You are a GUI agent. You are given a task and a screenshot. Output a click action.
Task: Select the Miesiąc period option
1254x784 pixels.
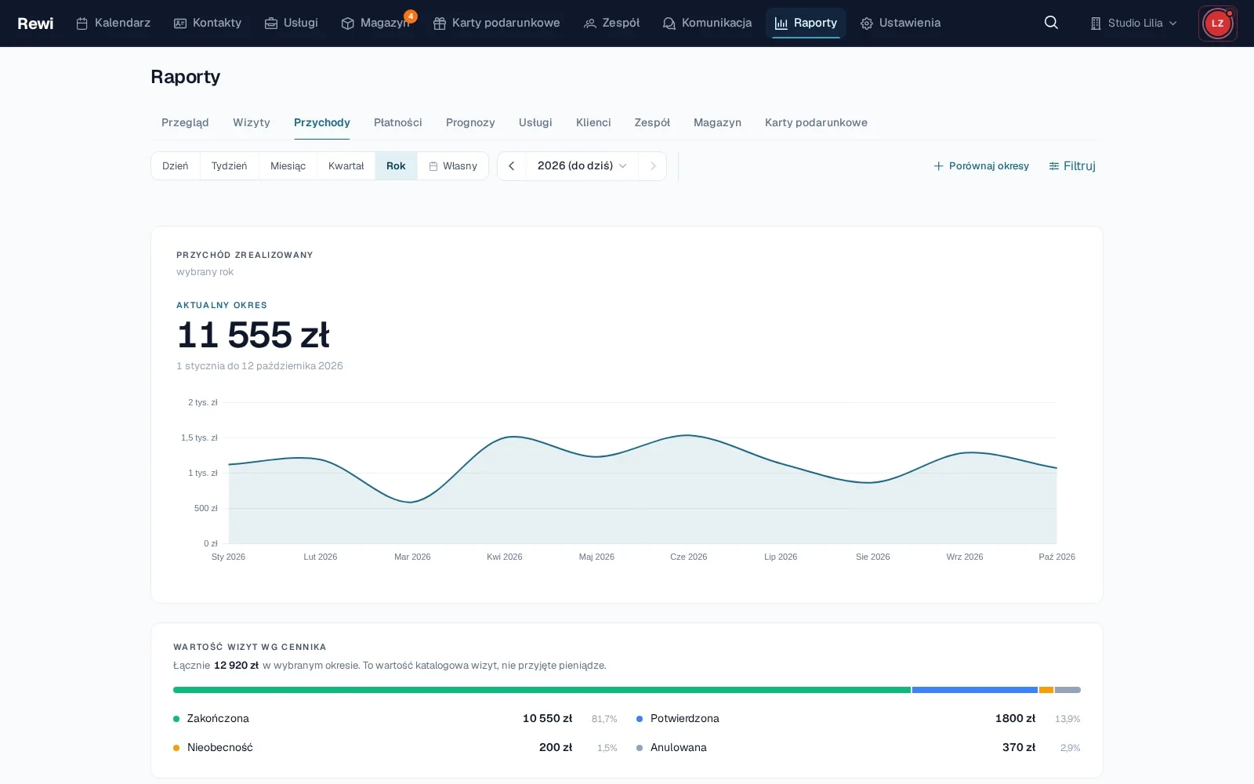tap(288, 166)
